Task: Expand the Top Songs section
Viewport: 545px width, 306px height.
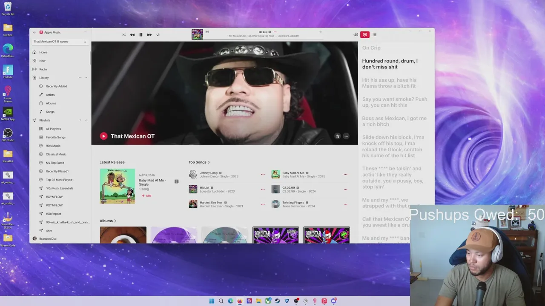Action: (x=199, y=162)
